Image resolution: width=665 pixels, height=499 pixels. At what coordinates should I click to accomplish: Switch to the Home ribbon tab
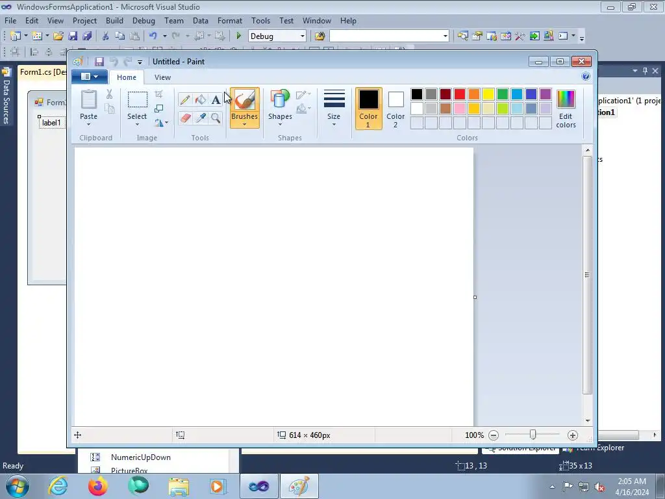(127, 77)
